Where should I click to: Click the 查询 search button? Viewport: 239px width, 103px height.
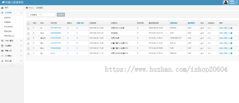coord(61,15)
